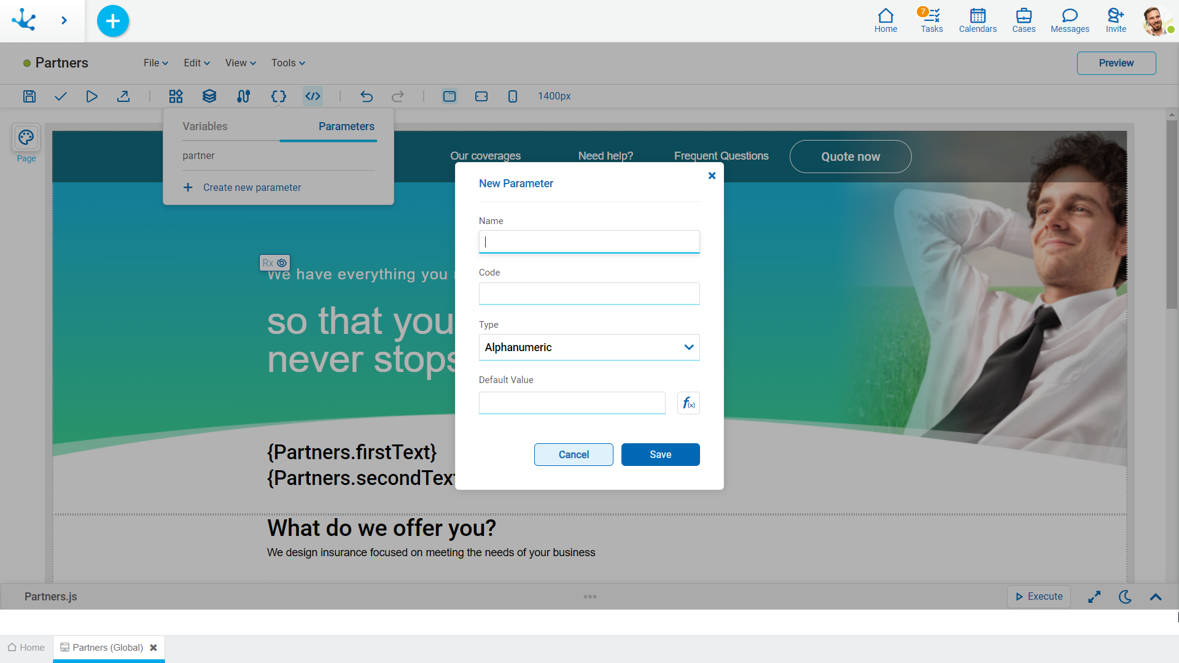The width and height of the screenshot is (1179, 663).
Task: Click the redo icon in toolbar
Action: coord(397,96)
